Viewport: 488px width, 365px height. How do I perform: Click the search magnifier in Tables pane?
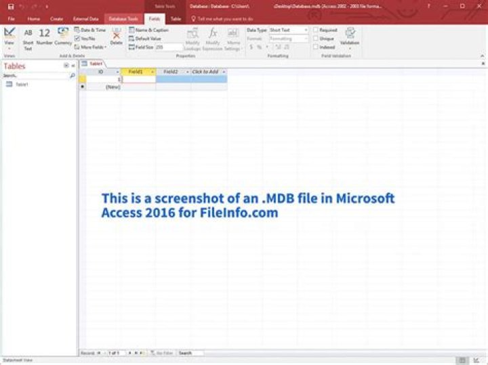pyautogui.click(x=73, y=77)
